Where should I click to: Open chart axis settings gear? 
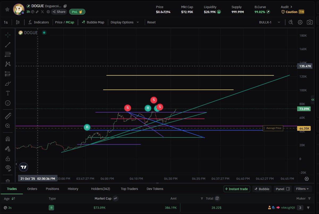pos(307,179)
